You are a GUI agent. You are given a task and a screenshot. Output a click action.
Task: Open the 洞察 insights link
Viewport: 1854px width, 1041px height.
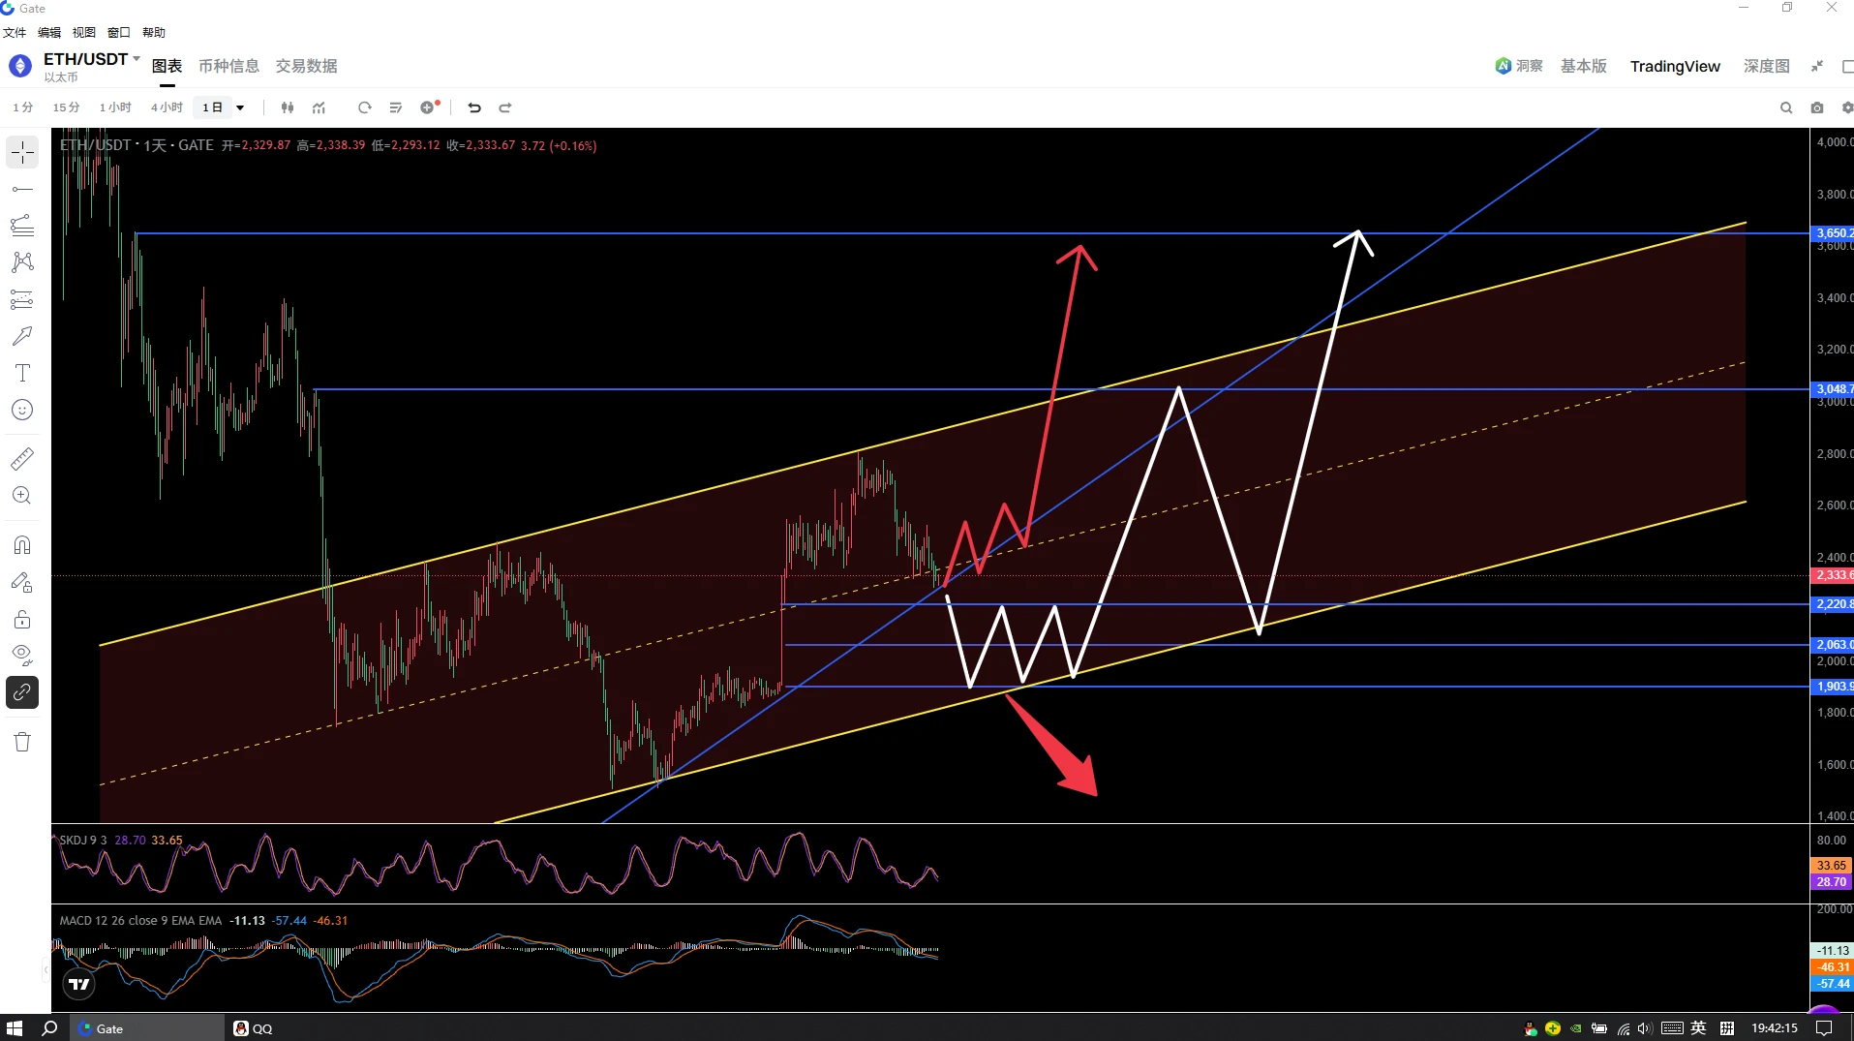1519,66
